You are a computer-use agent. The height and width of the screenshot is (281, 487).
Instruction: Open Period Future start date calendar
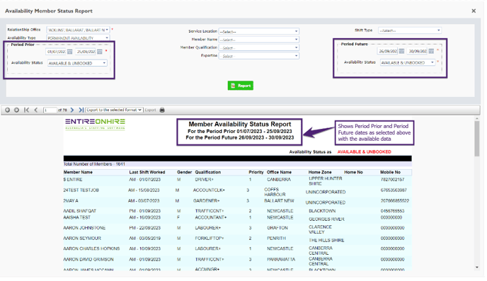tap(401, 51)
